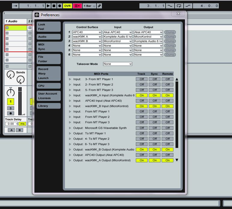Open the 1 Bar quantization menu

pos(89,6)
